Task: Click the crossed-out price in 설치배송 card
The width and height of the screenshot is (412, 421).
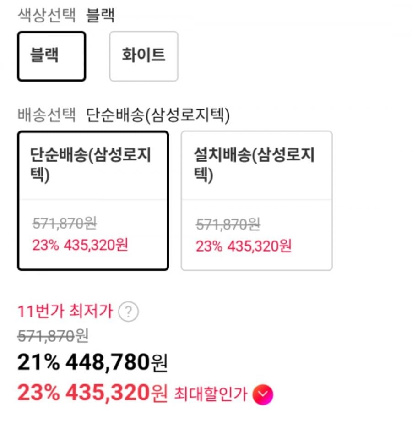Action: tap(228, 225)
